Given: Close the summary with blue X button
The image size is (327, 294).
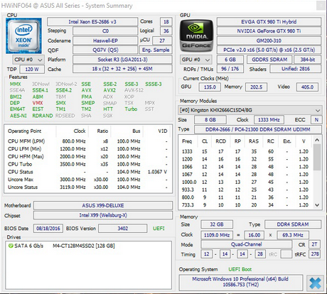Looking at the screenshot, I should pos(315,283).
